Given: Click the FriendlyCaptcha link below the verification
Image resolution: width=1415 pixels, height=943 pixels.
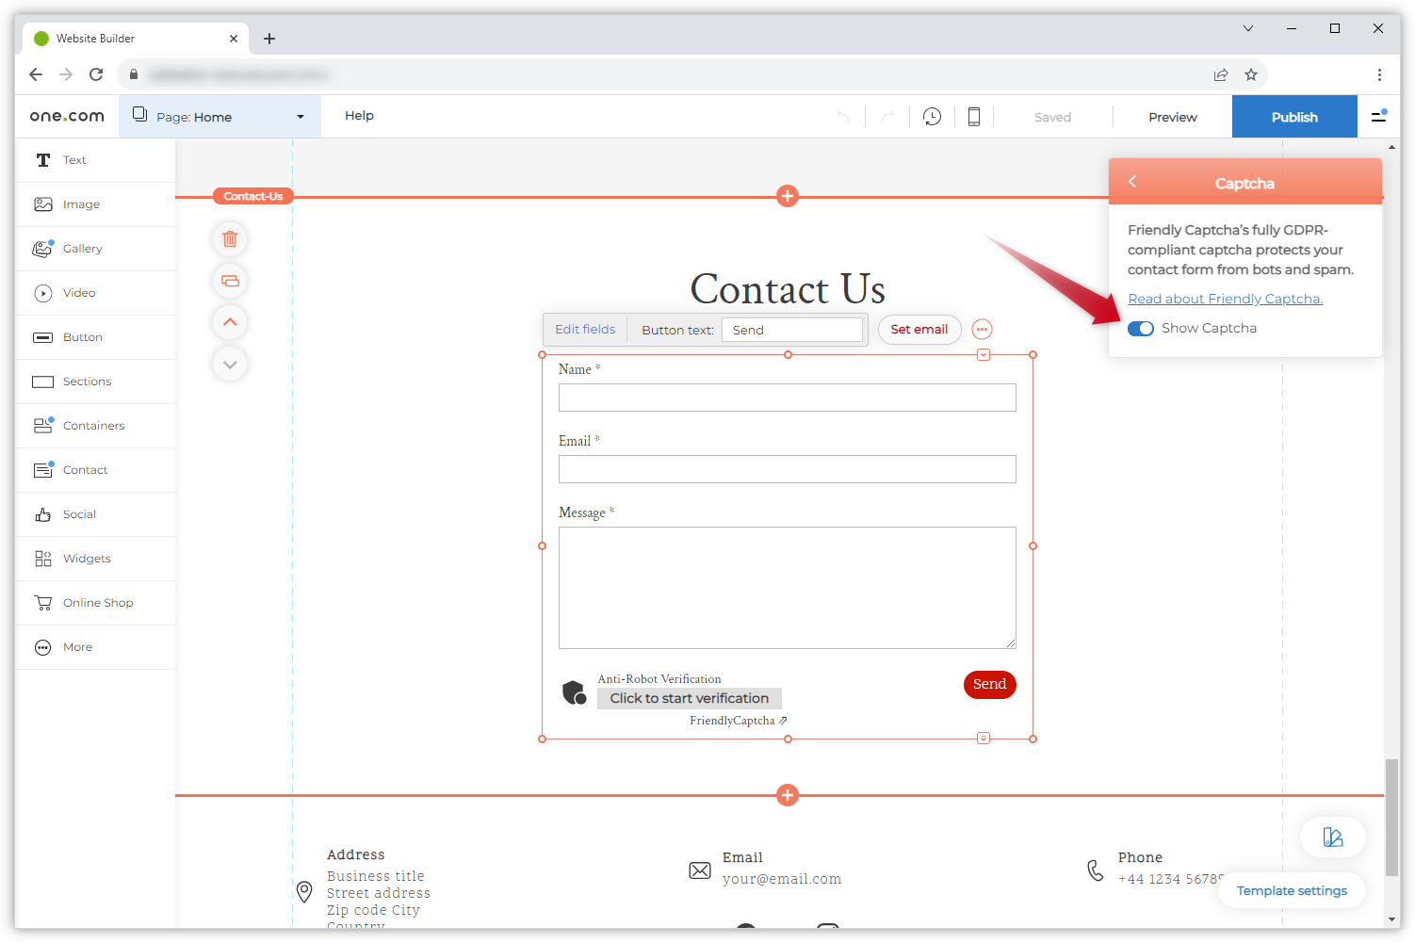Looking at the screenshot, I should 738,721.
